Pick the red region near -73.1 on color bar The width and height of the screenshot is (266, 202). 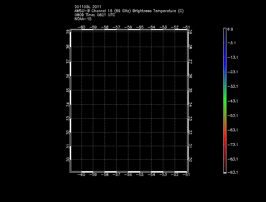click(225, 144)
